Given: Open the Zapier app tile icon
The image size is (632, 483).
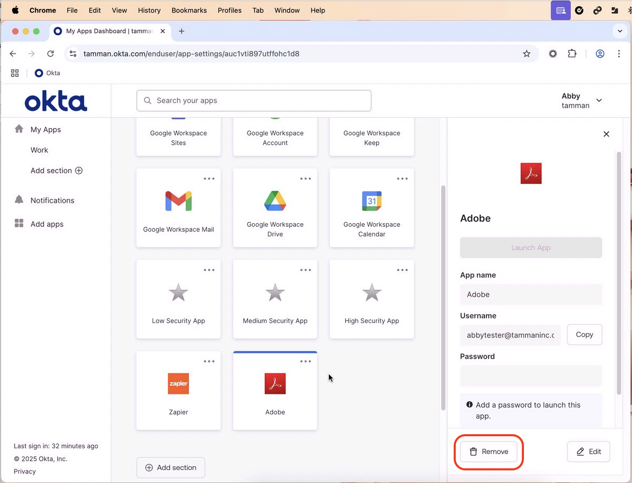Looking at the screenshot, I should click(178, 384).
